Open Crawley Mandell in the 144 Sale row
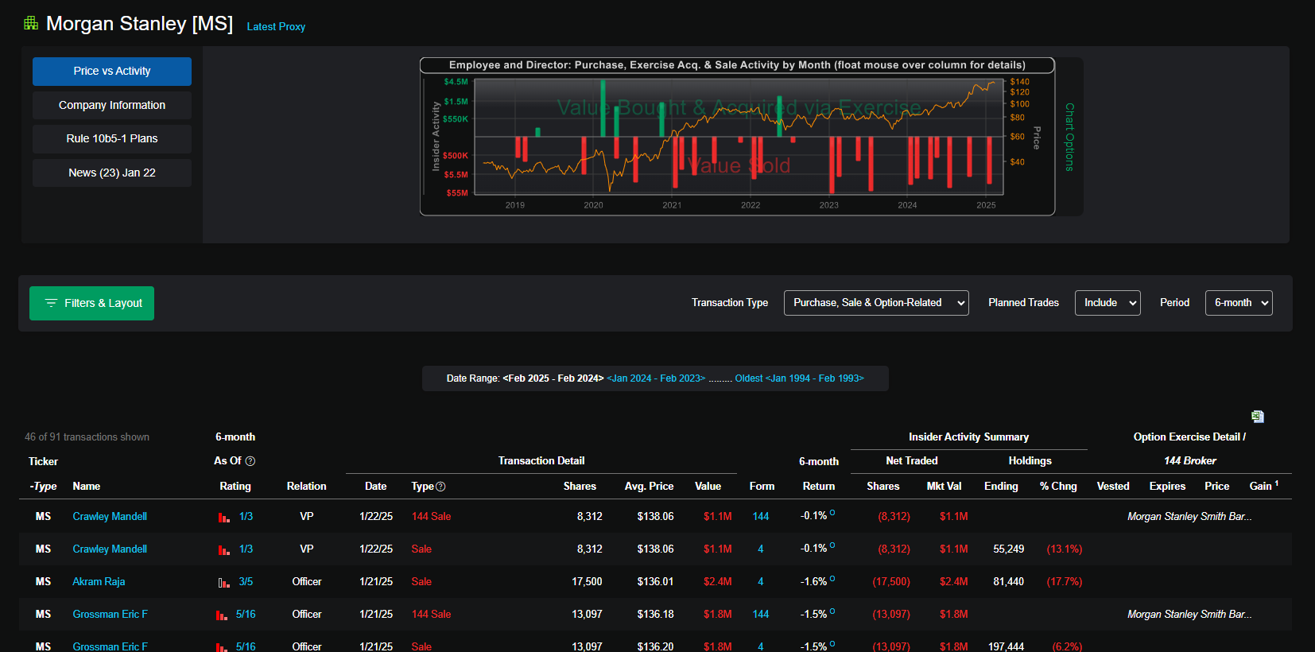 click(110, 517)
